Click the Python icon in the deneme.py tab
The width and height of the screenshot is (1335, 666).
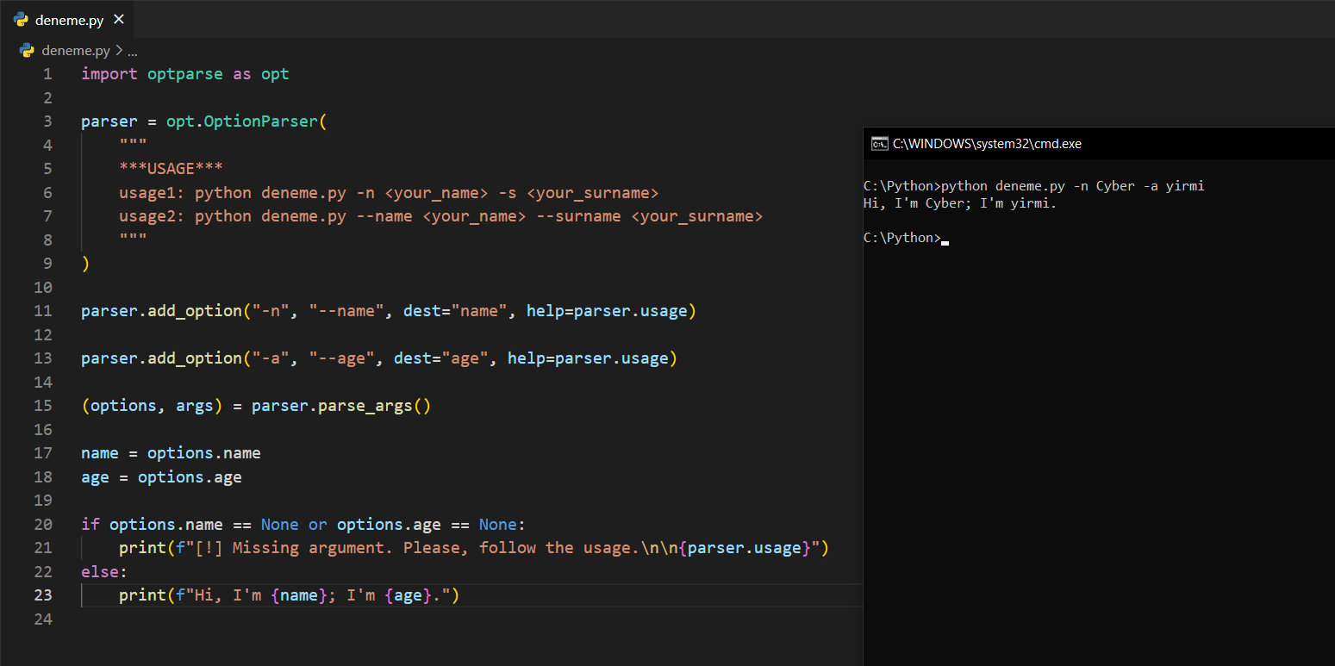22,20
